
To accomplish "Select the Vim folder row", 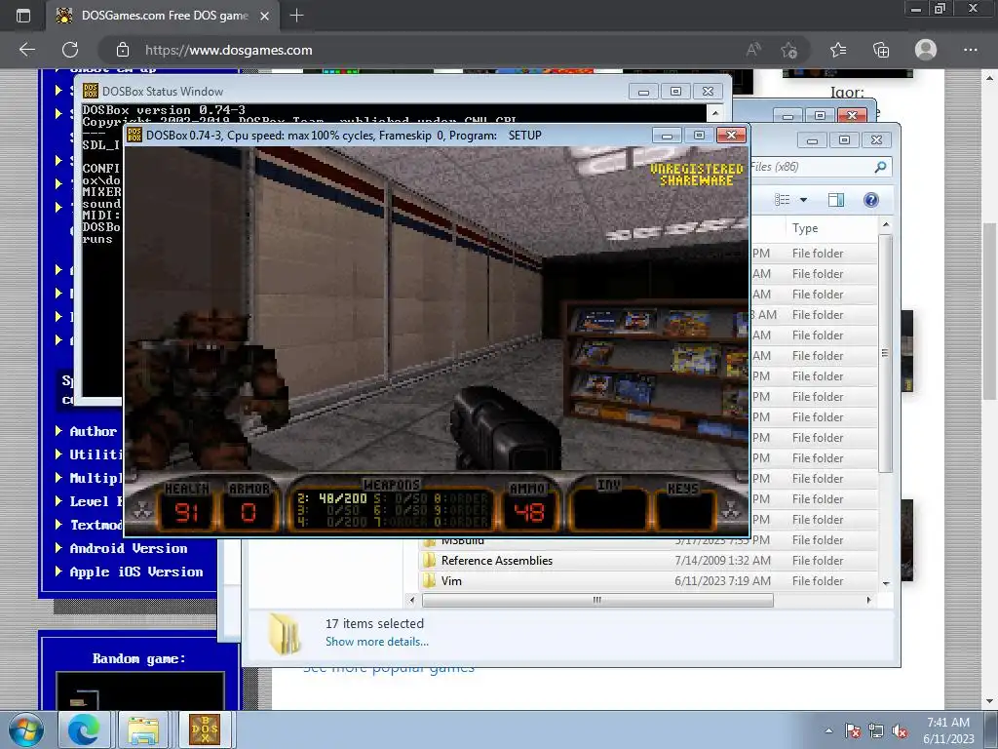I will pyautogui.click(x=649, y=581).
